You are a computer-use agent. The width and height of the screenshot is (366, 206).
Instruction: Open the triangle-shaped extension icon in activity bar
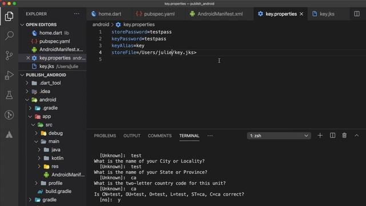click(9, 134)
